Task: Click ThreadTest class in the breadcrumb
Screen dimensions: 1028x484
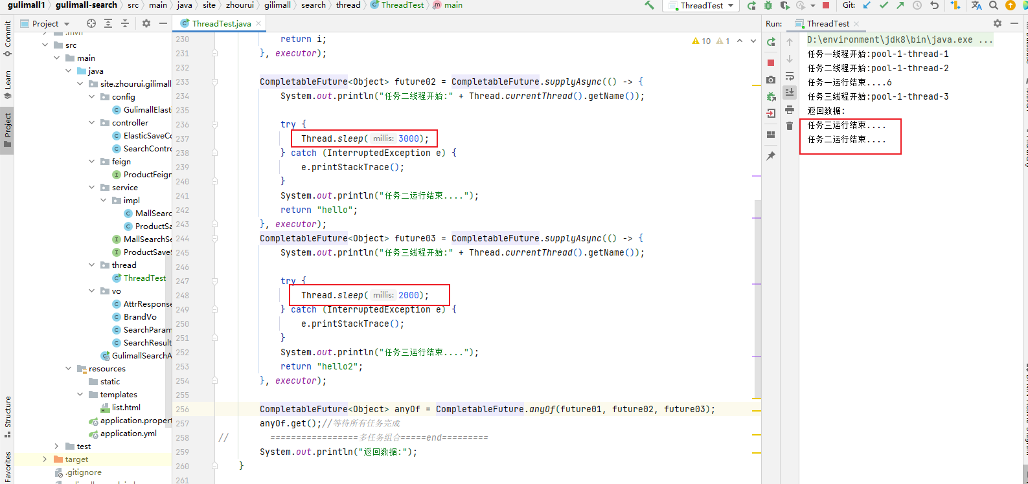Action: 397,5
